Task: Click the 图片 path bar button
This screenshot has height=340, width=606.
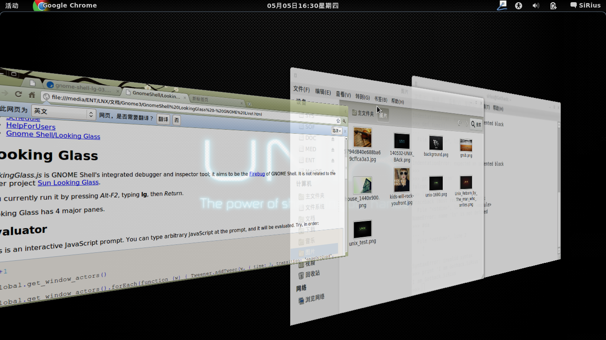Action: 383,116
